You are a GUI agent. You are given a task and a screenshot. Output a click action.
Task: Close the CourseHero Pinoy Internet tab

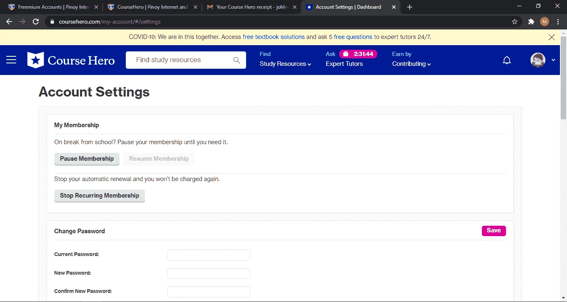[195, 7]
